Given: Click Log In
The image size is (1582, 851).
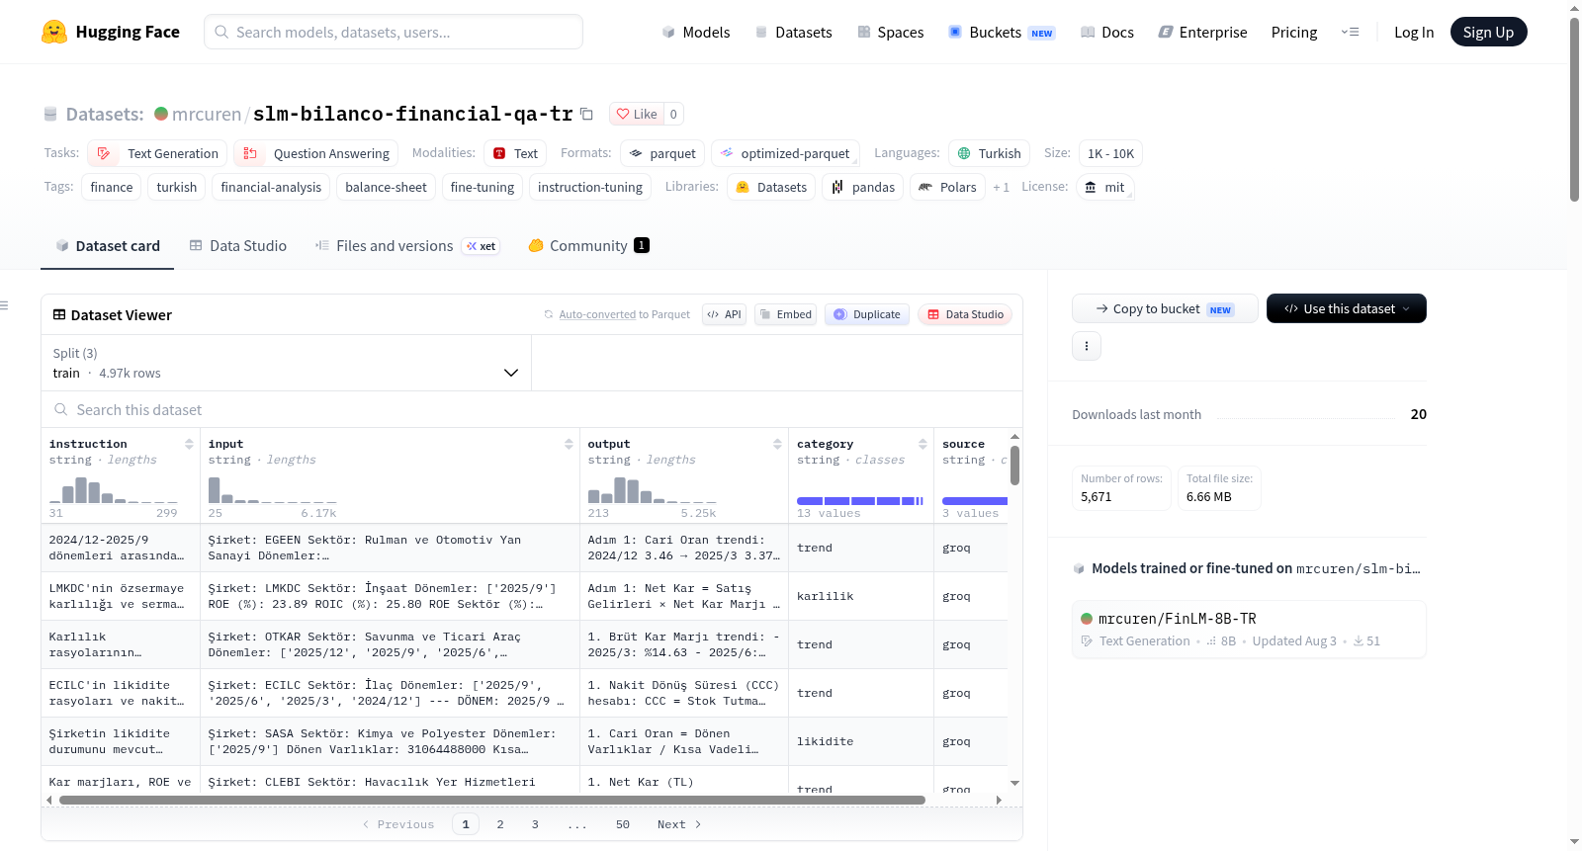Looking at the screenshot, I should 1413,32.
